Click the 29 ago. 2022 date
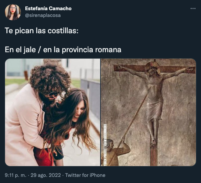 point(46,175)
